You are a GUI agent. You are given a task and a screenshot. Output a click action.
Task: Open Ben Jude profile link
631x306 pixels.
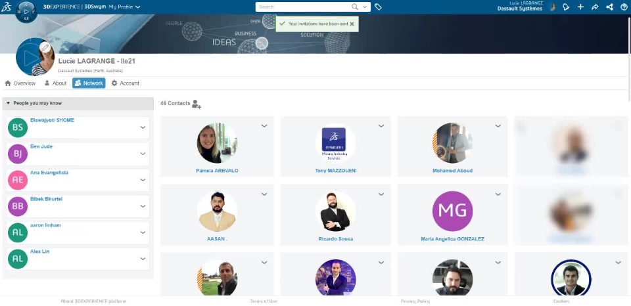click(41, 146)
